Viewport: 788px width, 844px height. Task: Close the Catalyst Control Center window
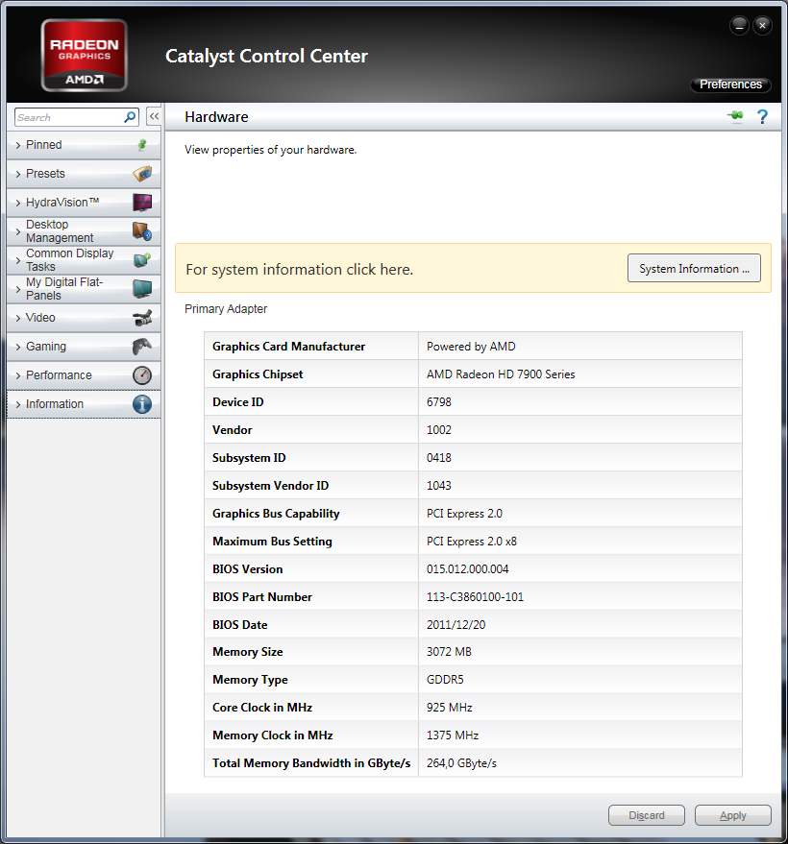pos(762,25)
